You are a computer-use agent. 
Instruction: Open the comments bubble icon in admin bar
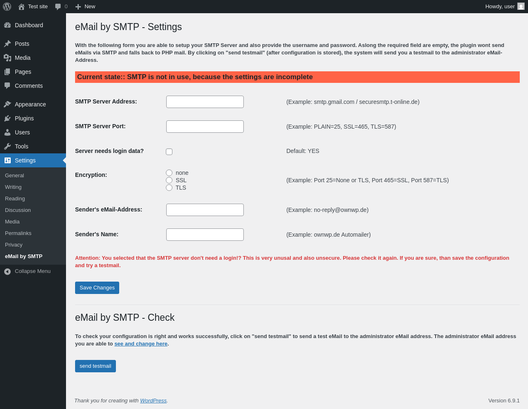[x=58, y=7]
